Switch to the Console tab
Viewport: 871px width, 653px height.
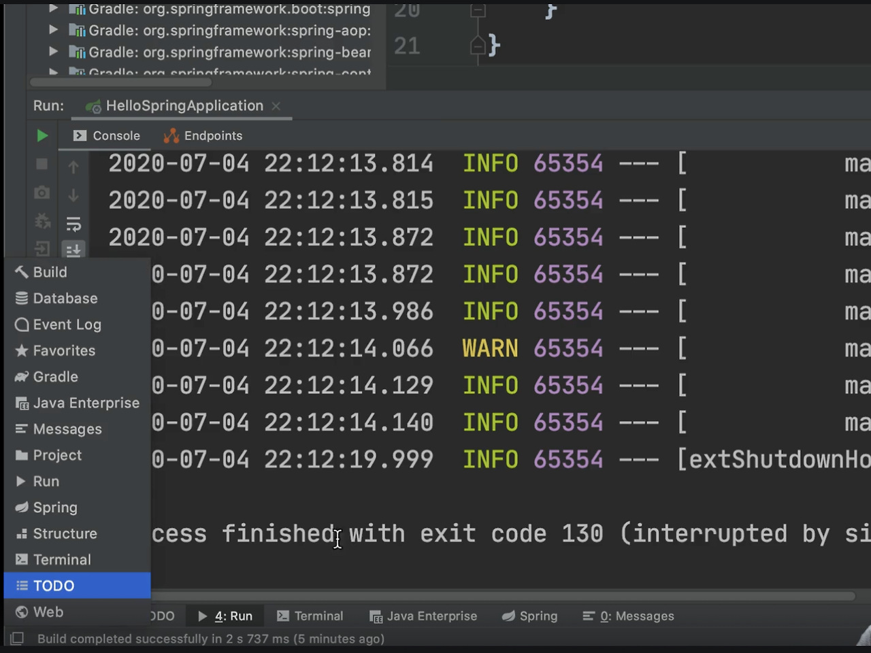[107, 135]
